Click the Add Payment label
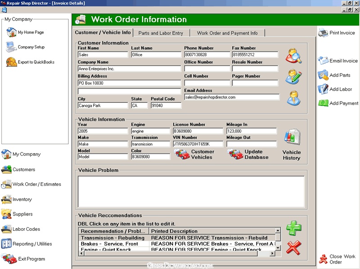 tap(344, 103)
